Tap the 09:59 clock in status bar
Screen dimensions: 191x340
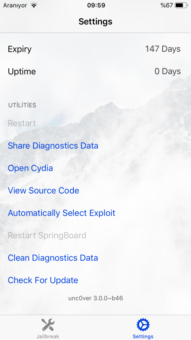[x=95, y=5]
